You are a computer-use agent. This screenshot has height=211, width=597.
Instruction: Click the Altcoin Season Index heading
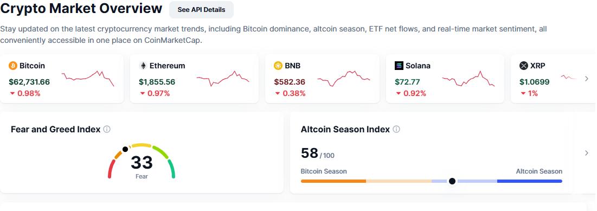(345, 129)
